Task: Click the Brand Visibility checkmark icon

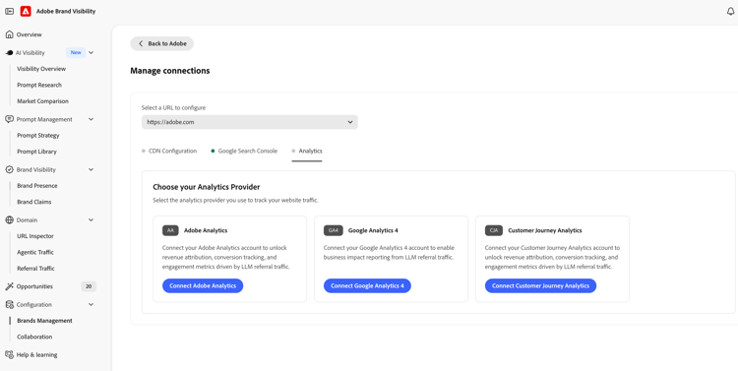Action: coord(10,169)
